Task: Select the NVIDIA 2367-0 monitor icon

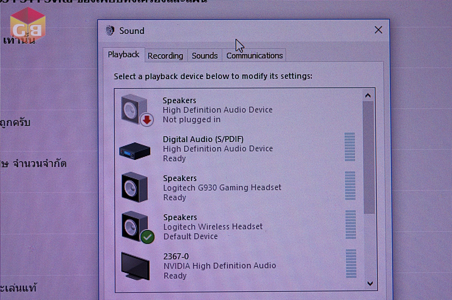Action: (135, 266)
